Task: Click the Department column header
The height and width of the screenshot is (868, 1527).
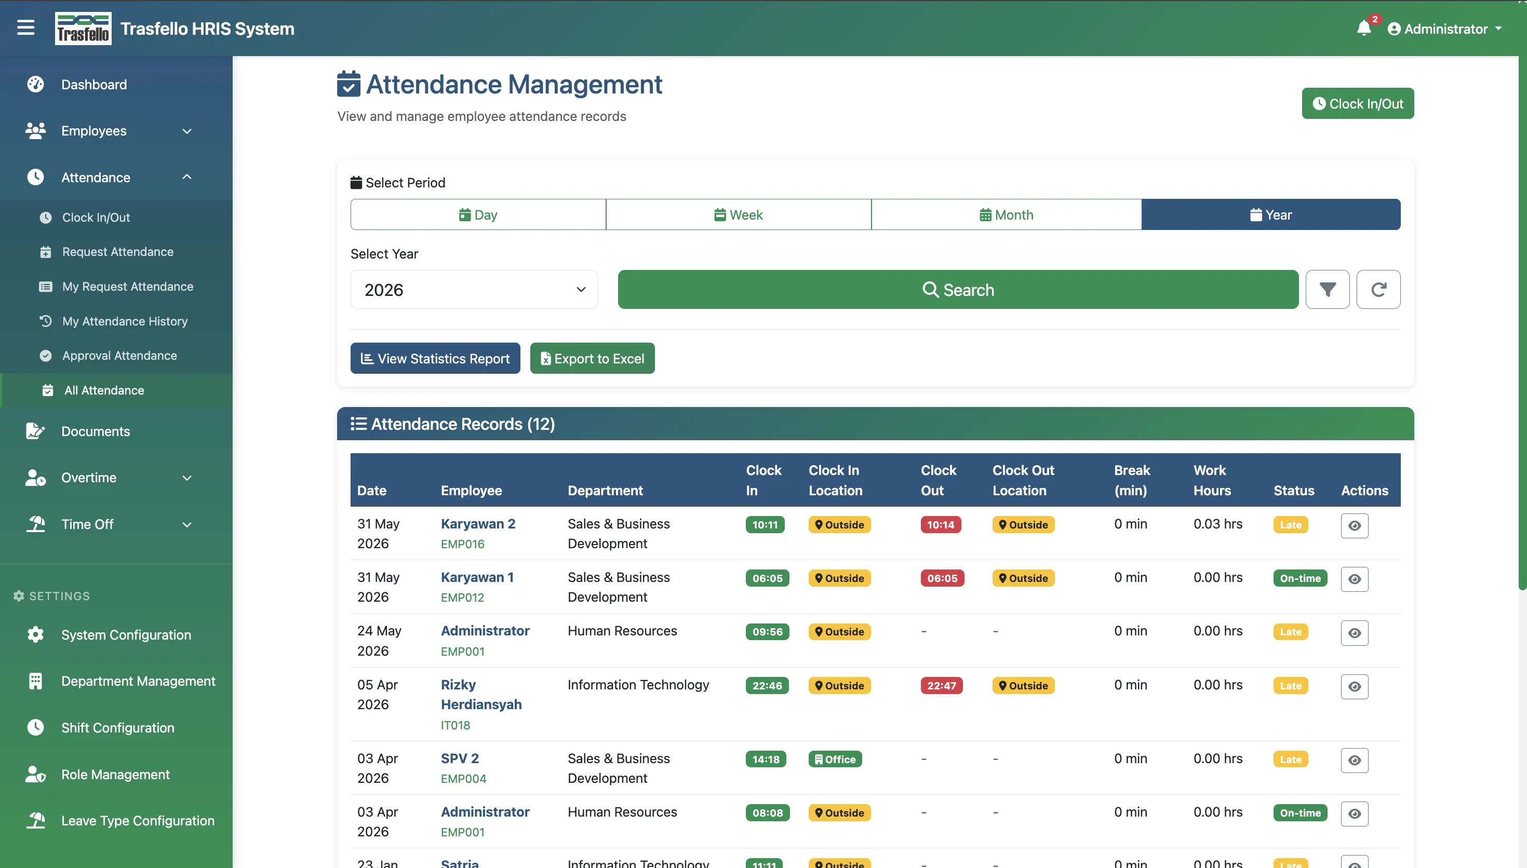Action: [605, 491]
